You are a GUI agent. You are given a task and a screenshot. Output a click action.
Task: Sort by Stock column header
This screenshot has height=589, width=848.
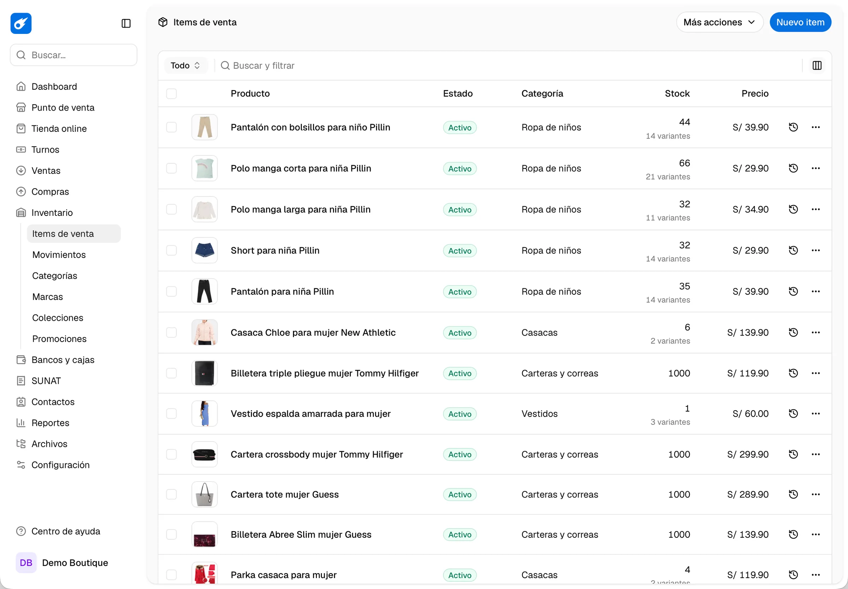677,93
